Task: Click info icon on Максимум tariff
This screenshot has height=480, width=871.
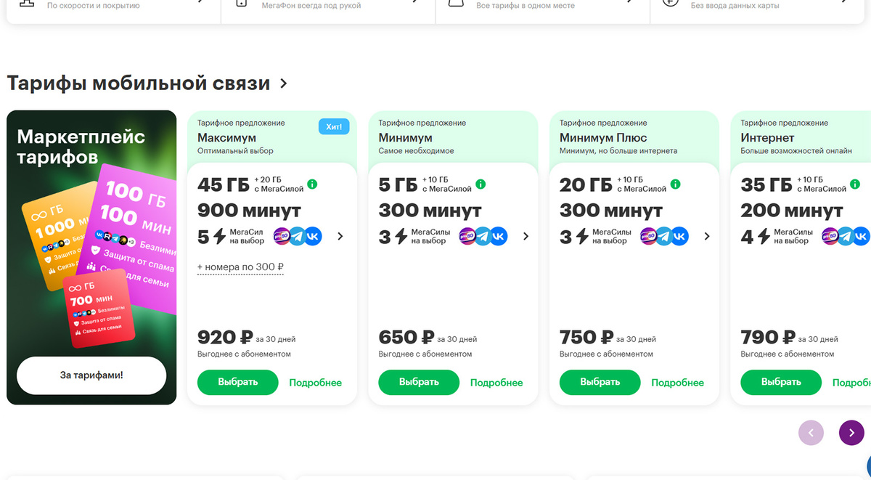Action: point(312,184)
